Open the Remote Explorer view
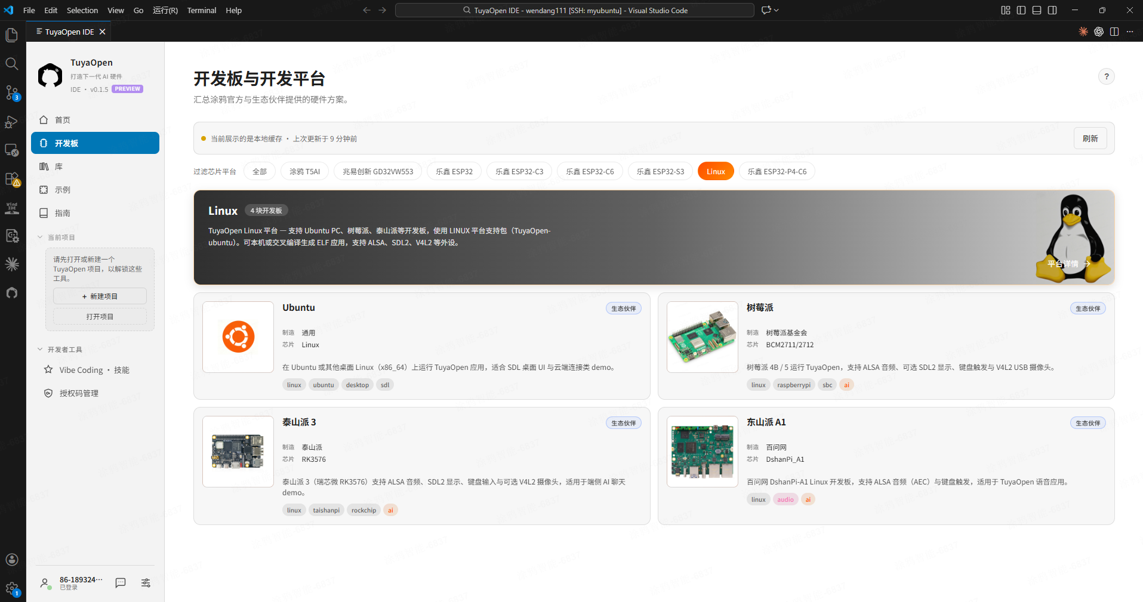The width and height of the screenshot is (1143, 602). coord(12,150)
